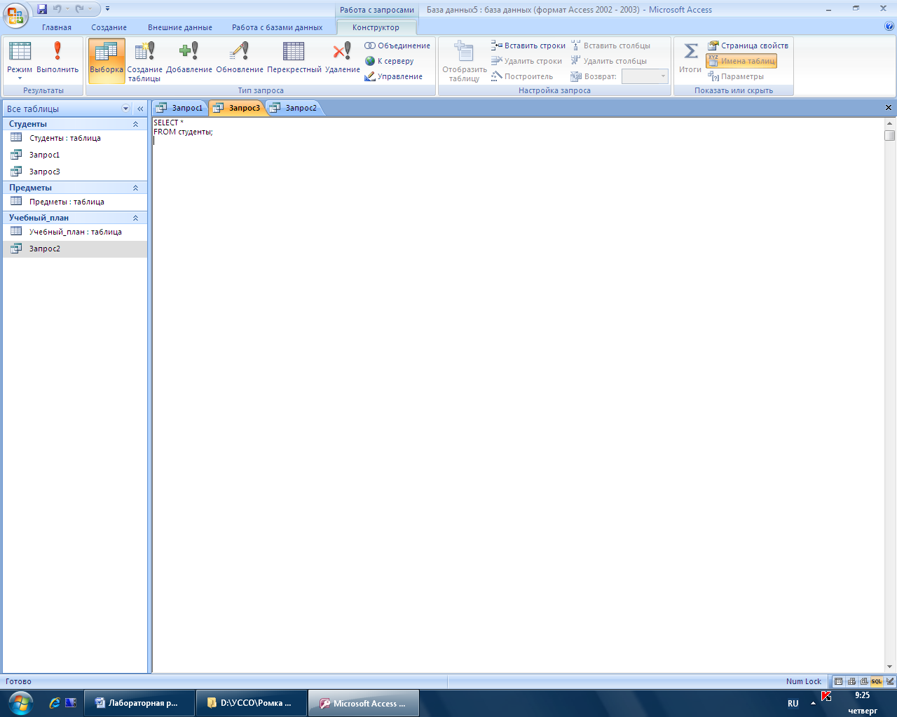Switch to SQL view in status bar
The width and height of the screenshot is (897, 717).
pyautogui.click(x=877, y=681)
